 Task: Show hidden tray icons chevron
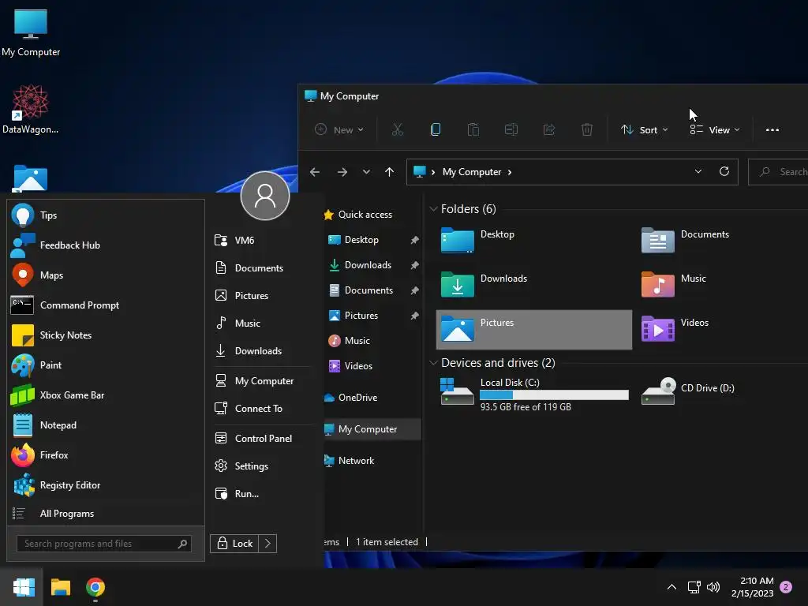[x=672, y=587]
